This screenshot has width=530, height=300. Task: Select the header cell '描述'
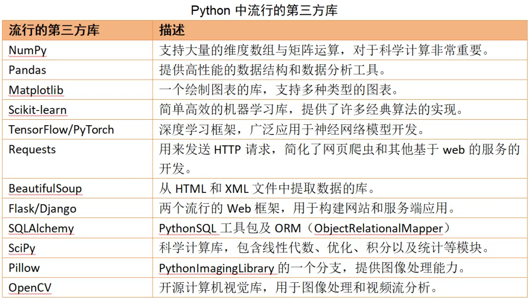click(340, 30)
